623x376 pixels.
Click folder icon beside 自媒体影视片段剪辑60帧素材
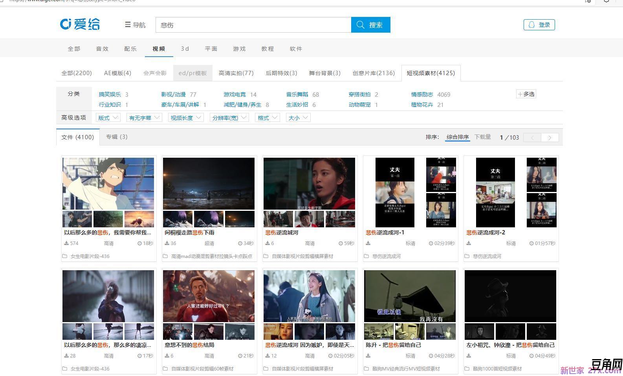point(165,369)
